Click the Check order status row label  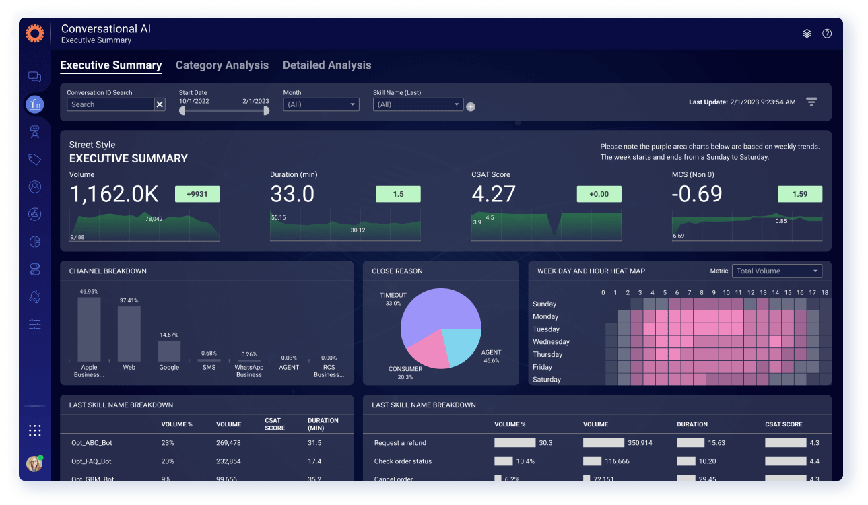coord(403,461)
